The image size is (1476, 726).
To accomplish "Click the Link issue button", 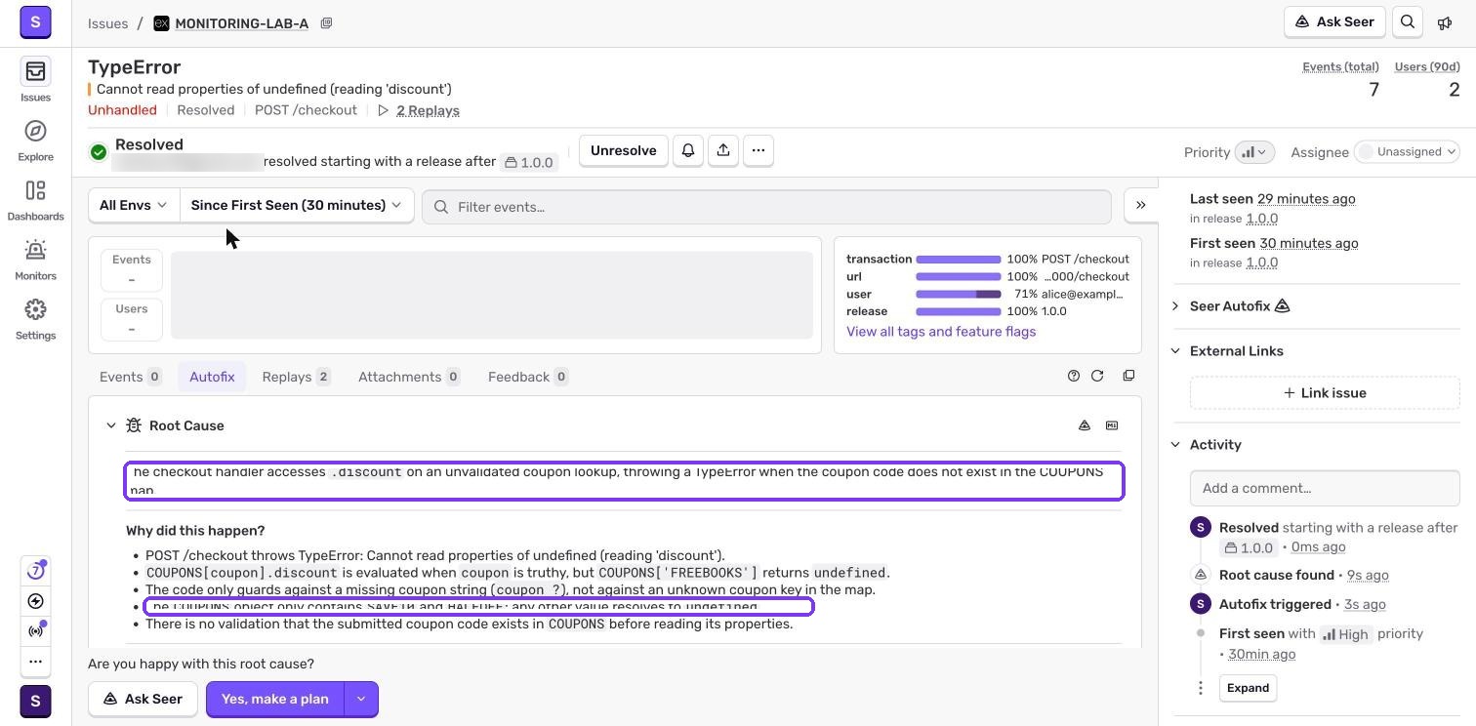I will click(x=1325, y=393).
